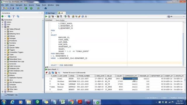The height and width of the screenshot is (105, 187).
Task: Click the delete row icon in Query Result toolbar
Action: (x=56, y=73)
